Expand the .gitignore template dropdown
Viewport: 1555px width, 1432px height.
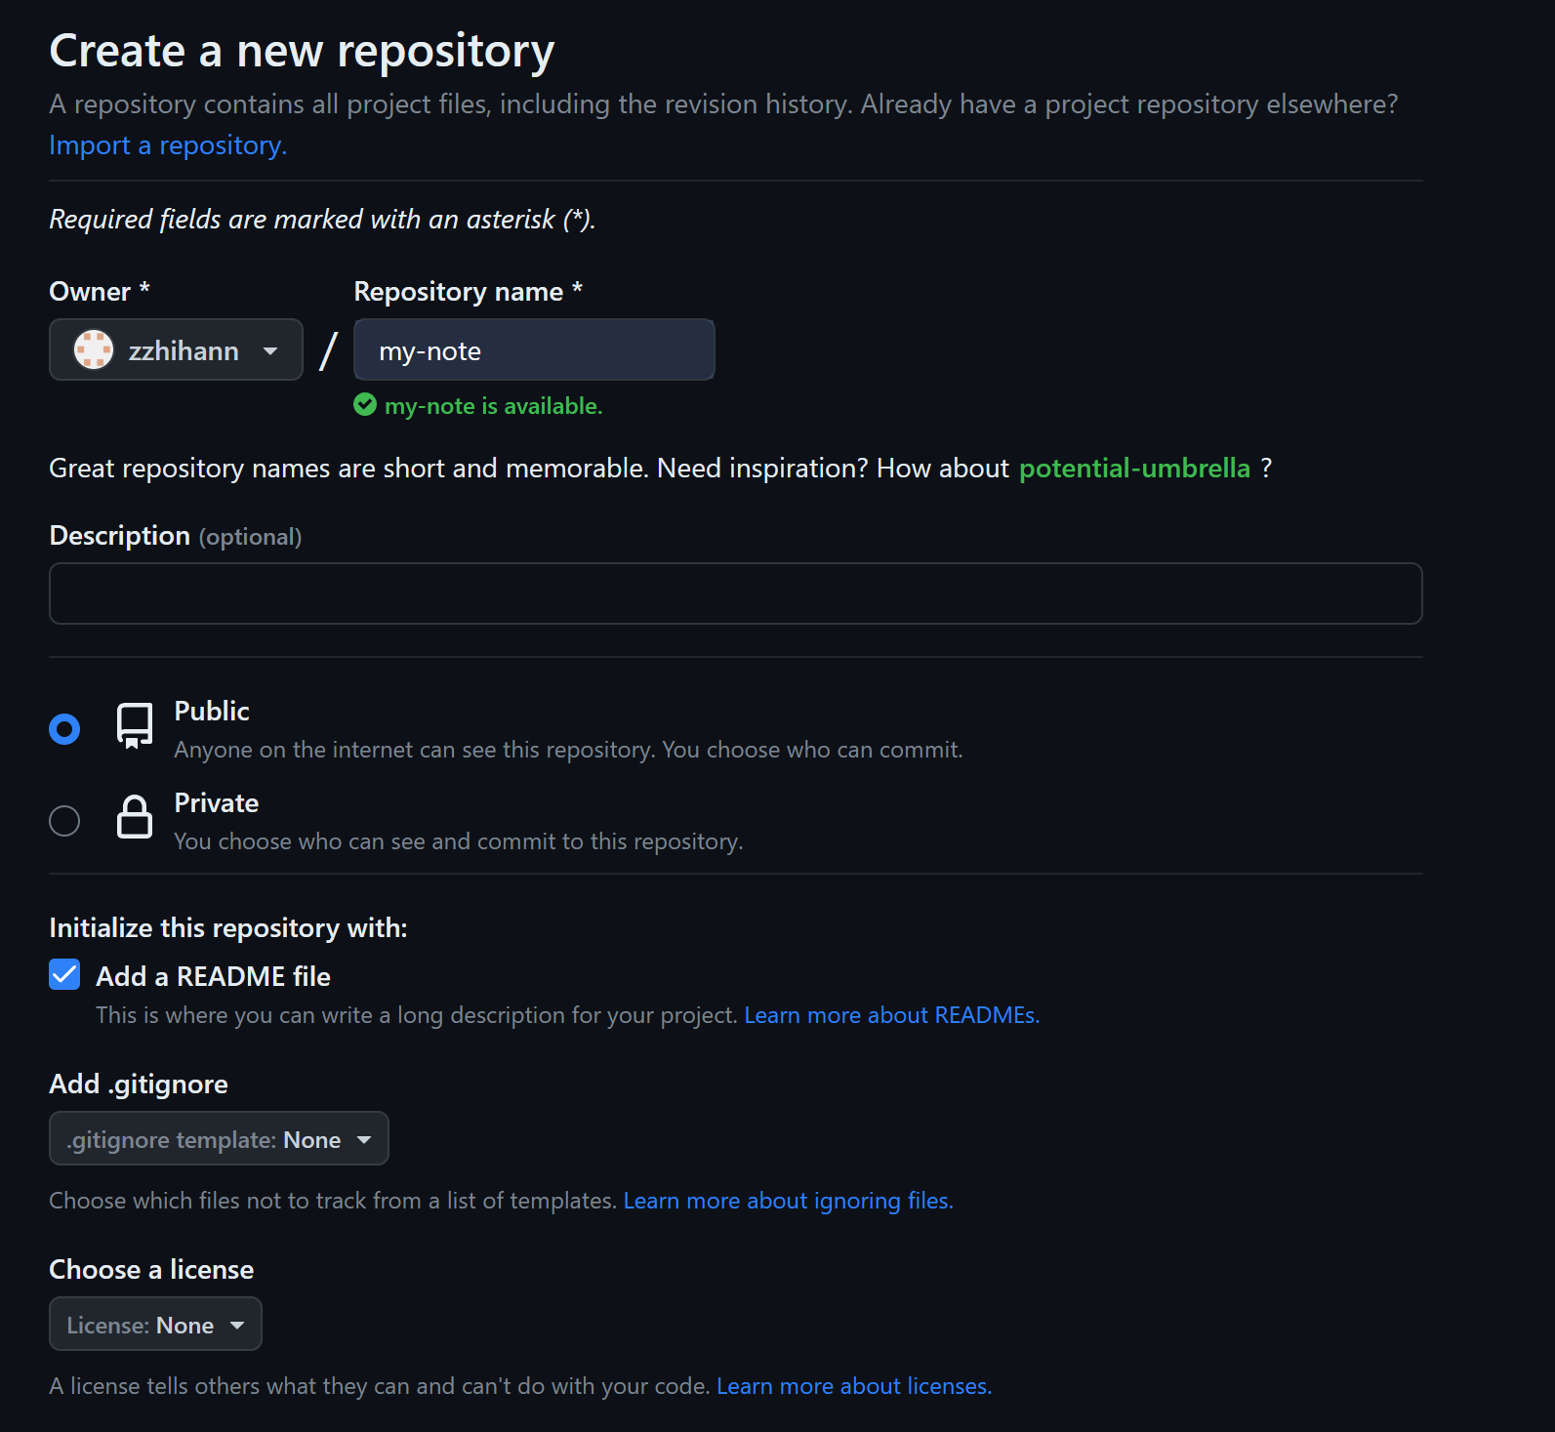[x=219, y=1139]
